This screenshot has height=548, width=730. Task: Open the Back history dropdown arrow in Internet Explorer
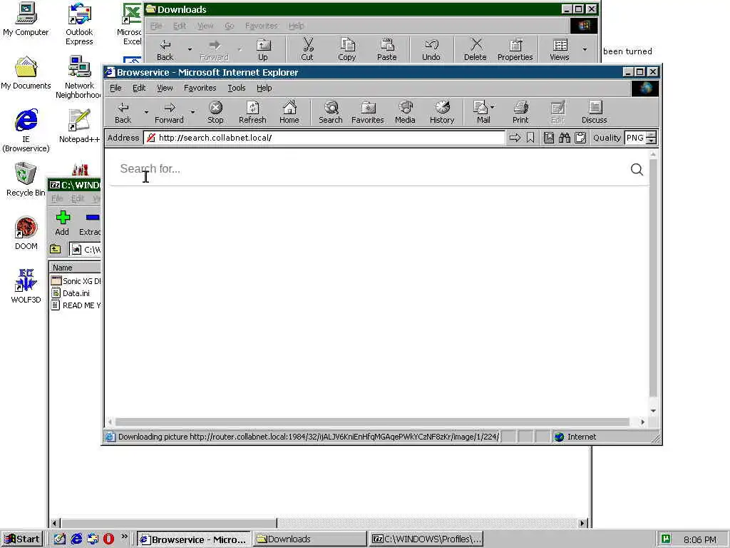[x=145, y=112]
